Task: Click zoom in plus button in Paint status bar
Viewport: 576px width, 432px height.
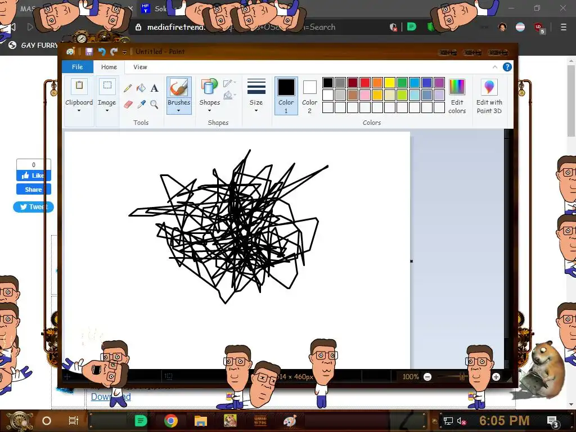Action: 496,377
